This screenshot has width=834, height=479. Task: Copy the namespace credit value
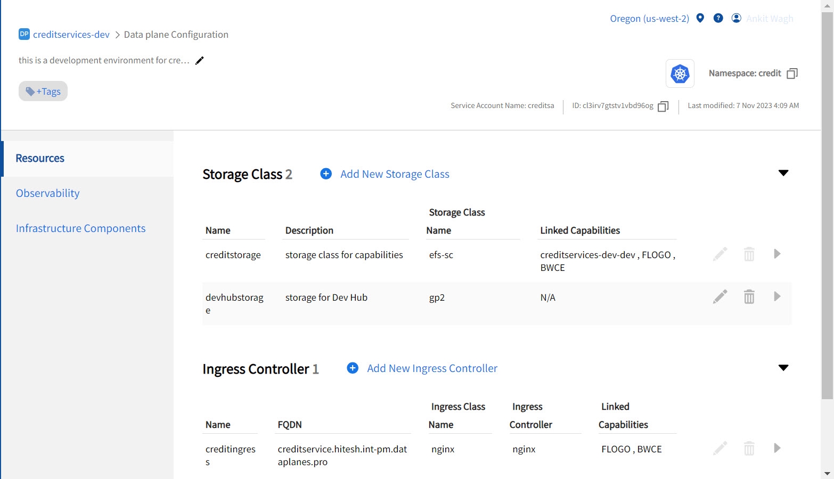[x=792, y=73]
